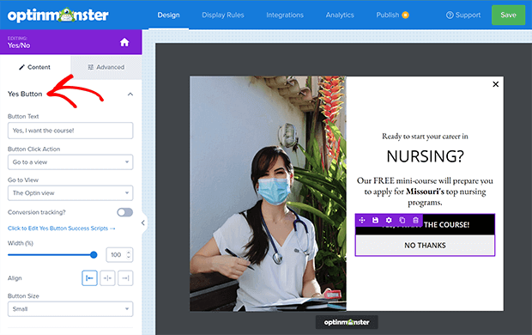Click the save block icon in the purple toolbar
This screenshot has height=335, width=532.
click(x=375, y=220)
